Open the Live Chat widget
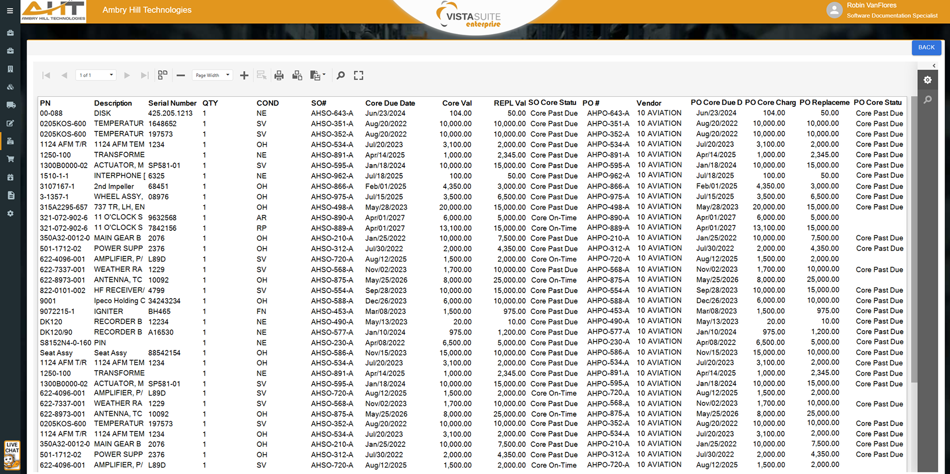The width and height of the screenshot is (950, 474). coord(12,455)
